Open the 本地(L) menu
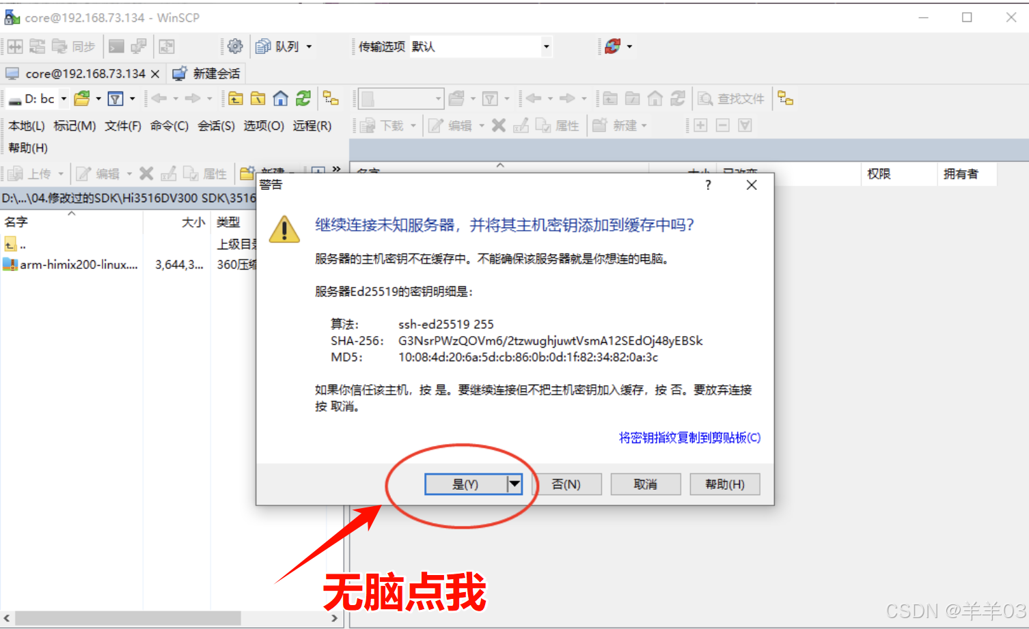 point(27,126)
